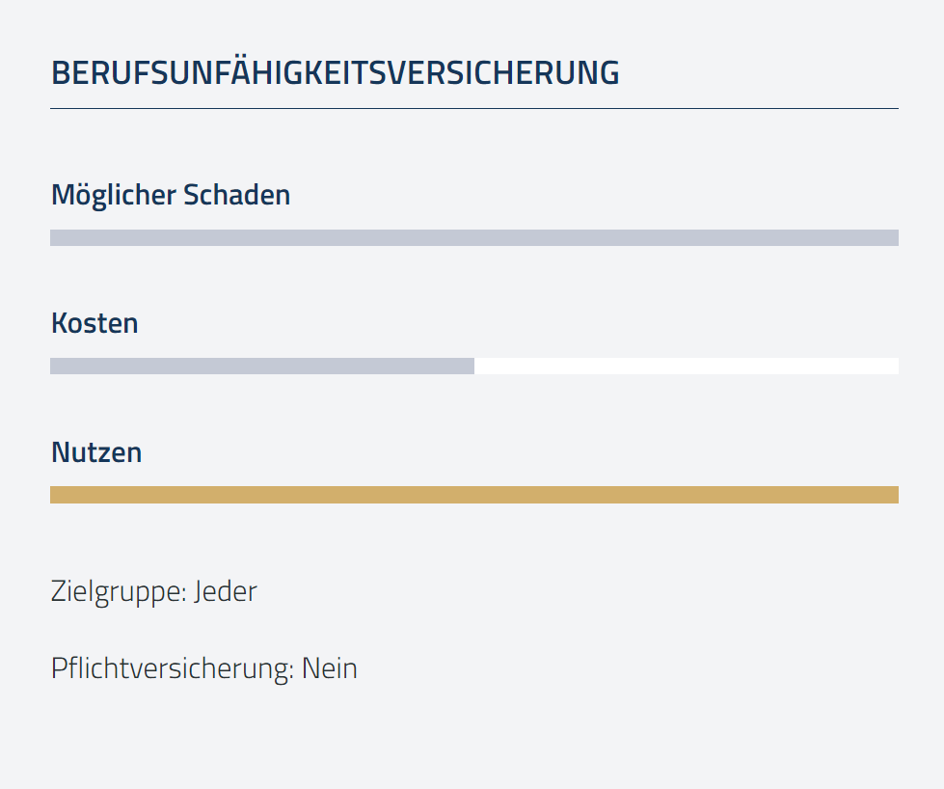Click the word Zielgruppe
944x789 pixels.
point(119,591)
